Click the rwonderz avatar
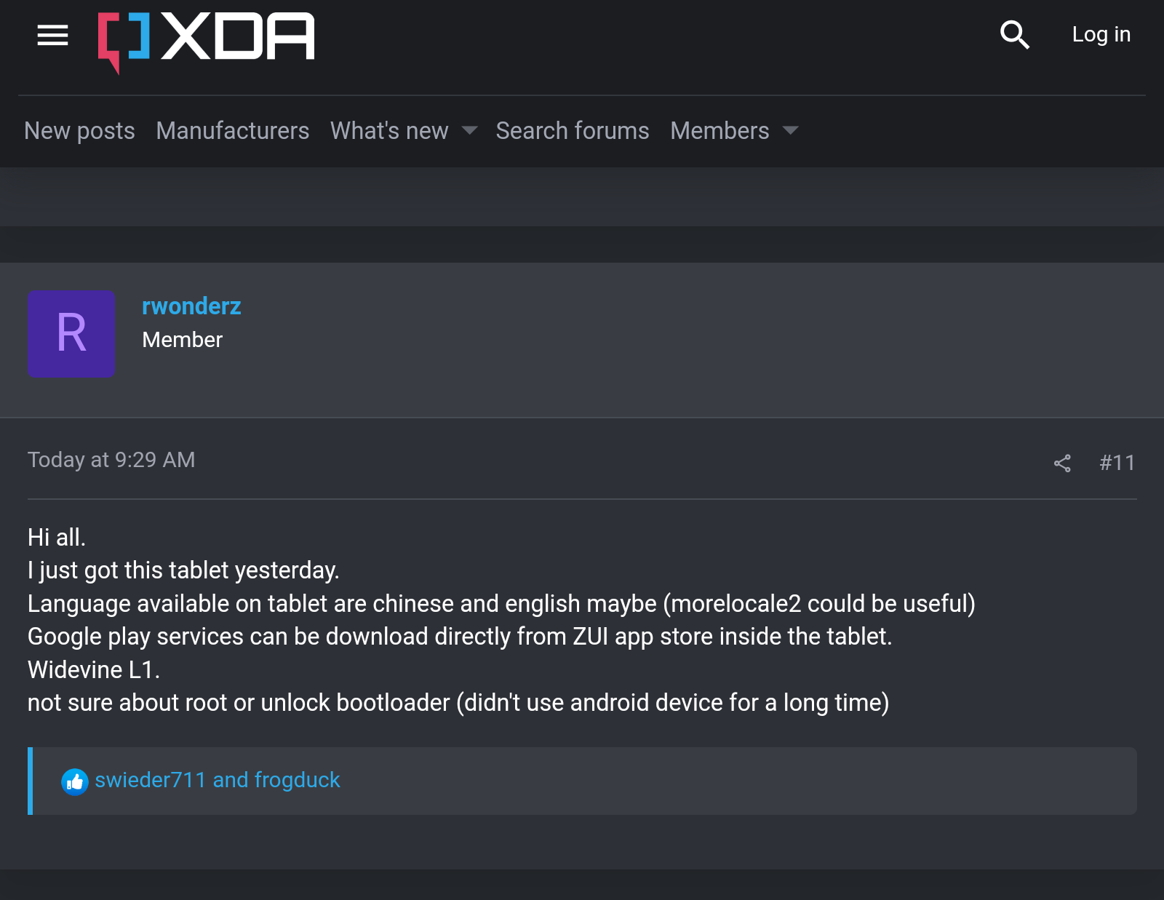The image size is (1164, 900). [x=71, y=334]
